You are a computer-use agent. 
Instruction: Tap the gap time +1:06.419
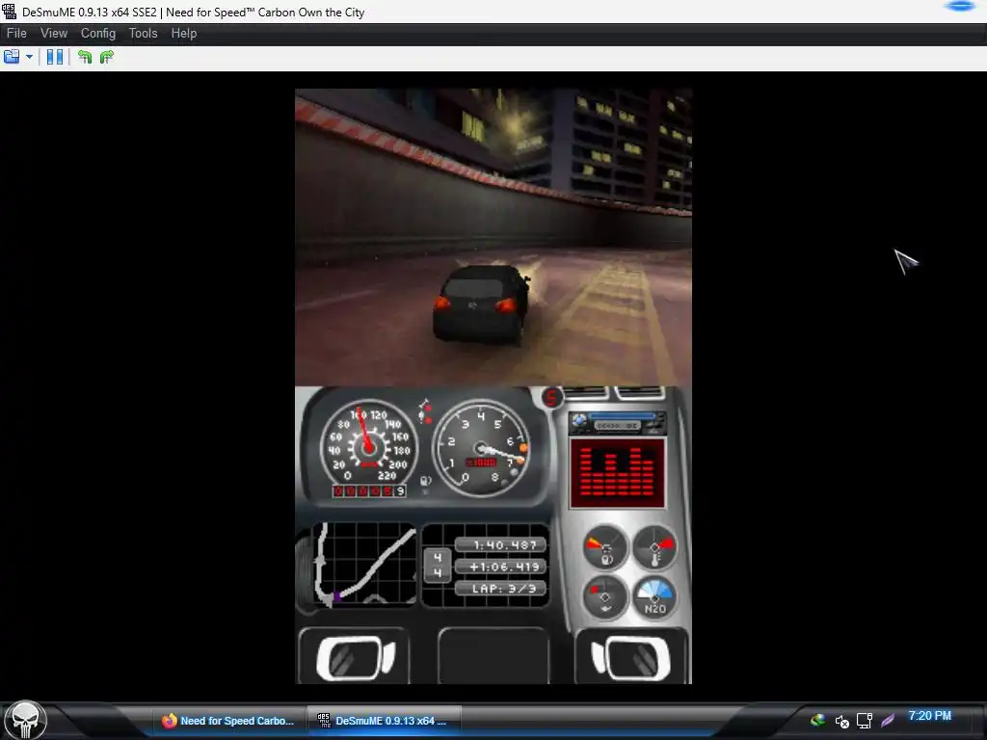(500, 567)
